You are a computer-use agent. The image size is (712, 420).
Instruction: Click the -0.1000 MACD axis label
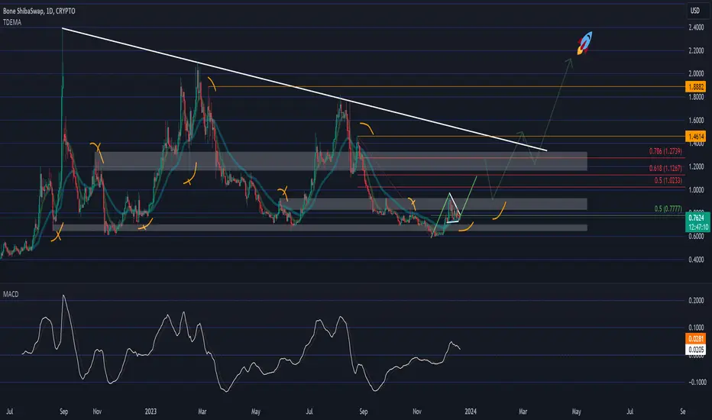[697, 383]
